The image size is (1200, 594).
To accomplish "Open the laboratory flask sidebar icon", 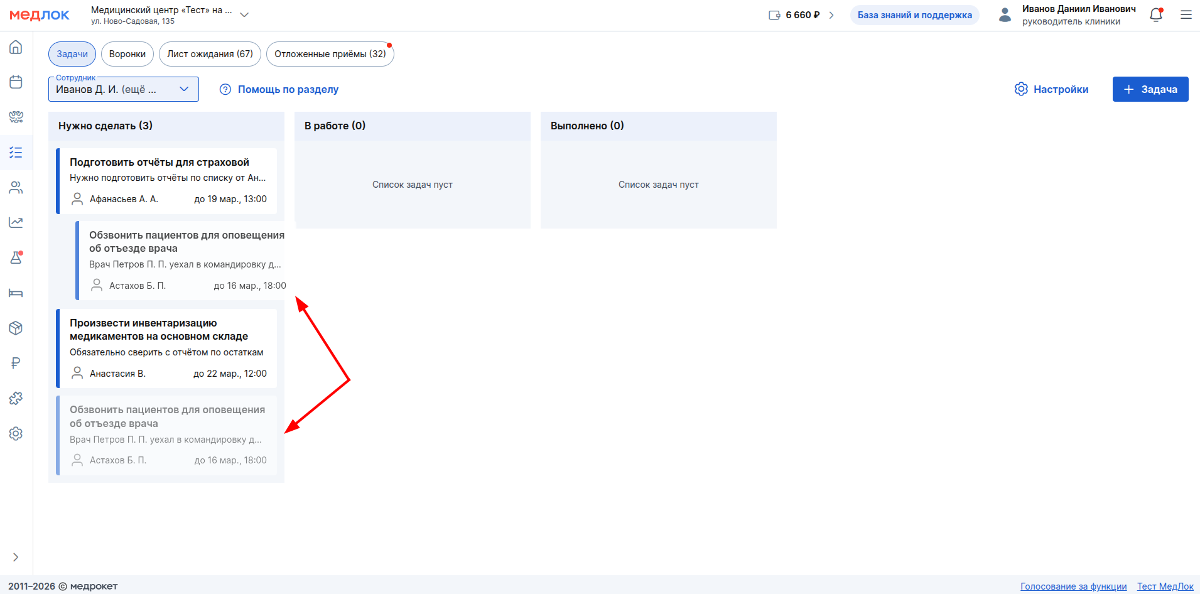I will point(16,257).
